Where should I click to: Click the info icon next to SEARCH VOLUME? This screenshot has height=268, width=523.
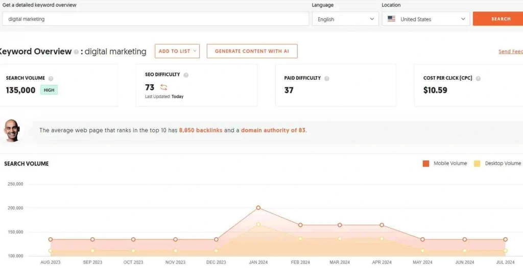tap(51, 79)
